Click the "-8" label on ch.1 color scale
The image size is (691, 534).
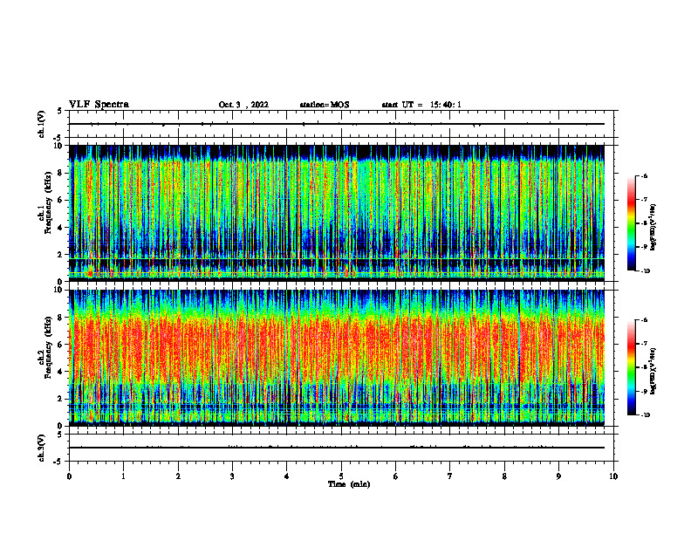pyautogui.click(x=644, y=223)
